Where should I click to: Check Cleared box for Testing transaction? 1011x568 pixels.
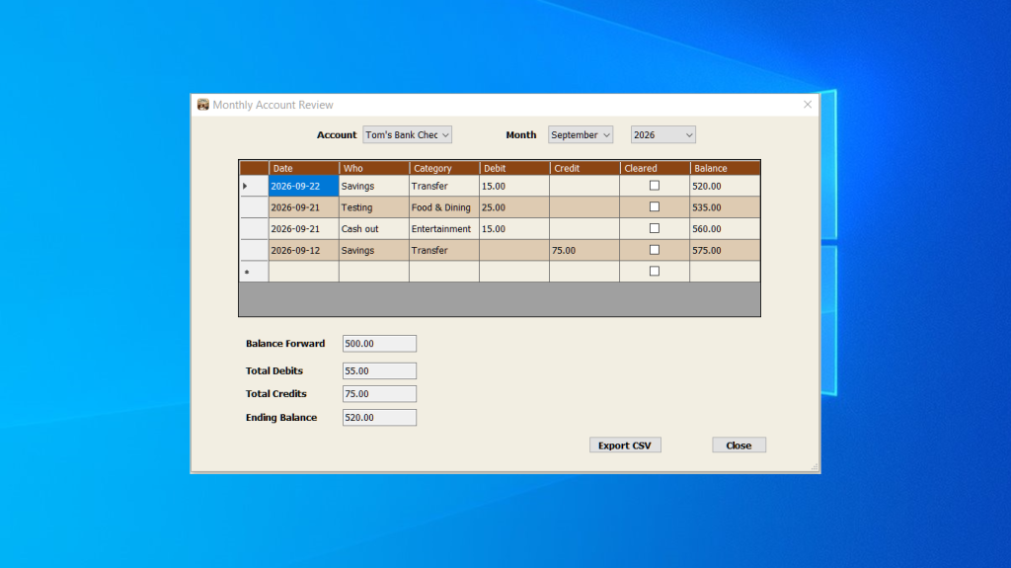pos(655,206)
